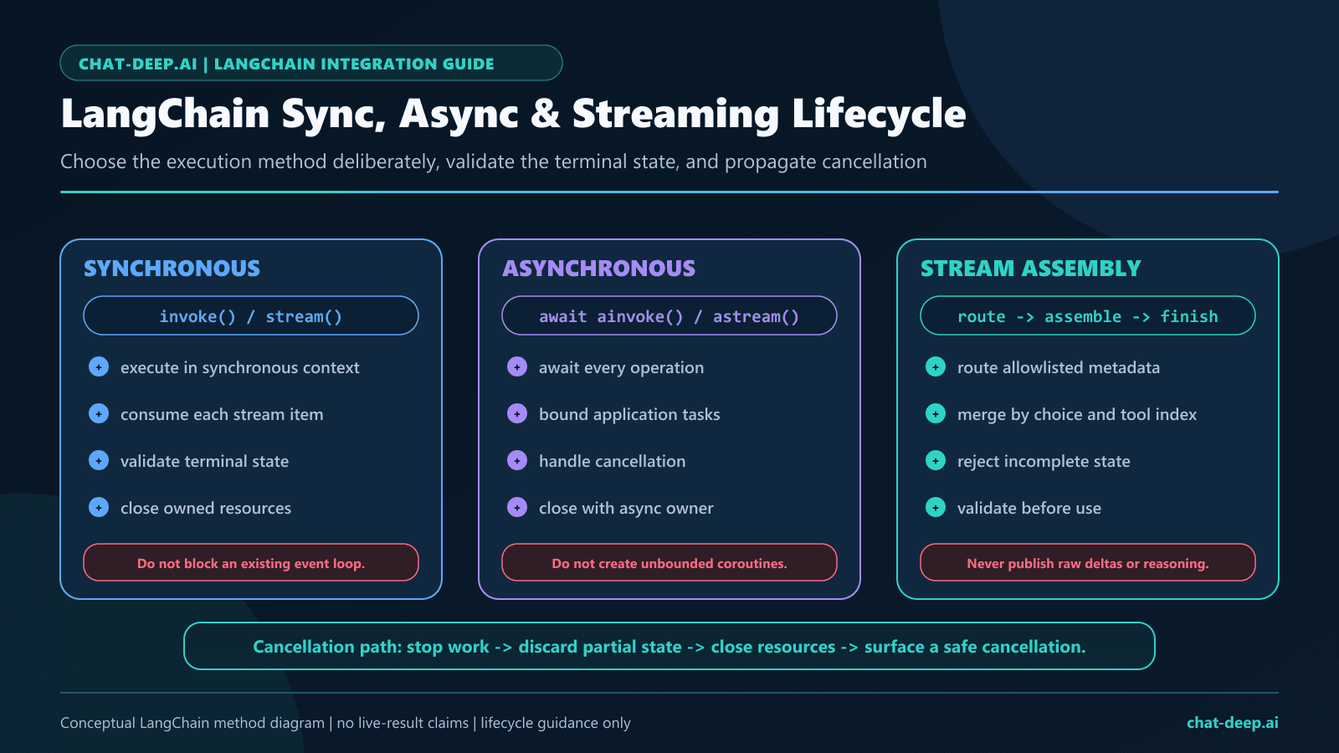This screenshot has width=1339, height=753.
Task: Click the text merge by choice and tool index
Action: pyautogui.click(x=1077, y=414)
